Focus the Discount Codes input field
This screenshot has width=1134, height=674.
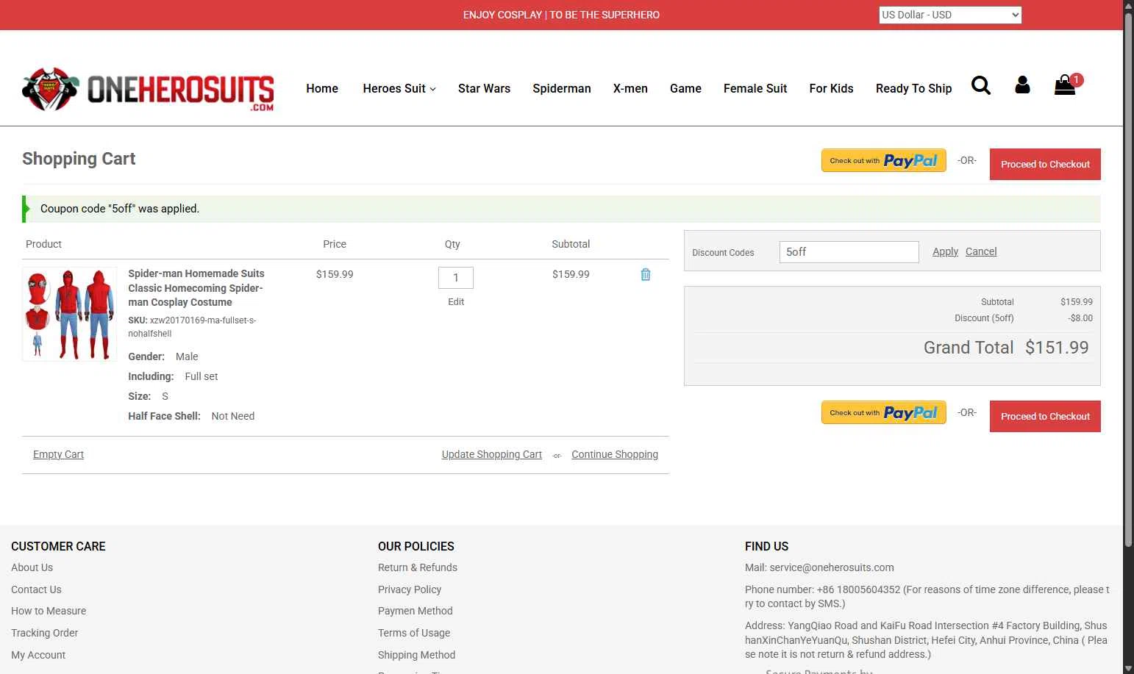coord(849,252)
